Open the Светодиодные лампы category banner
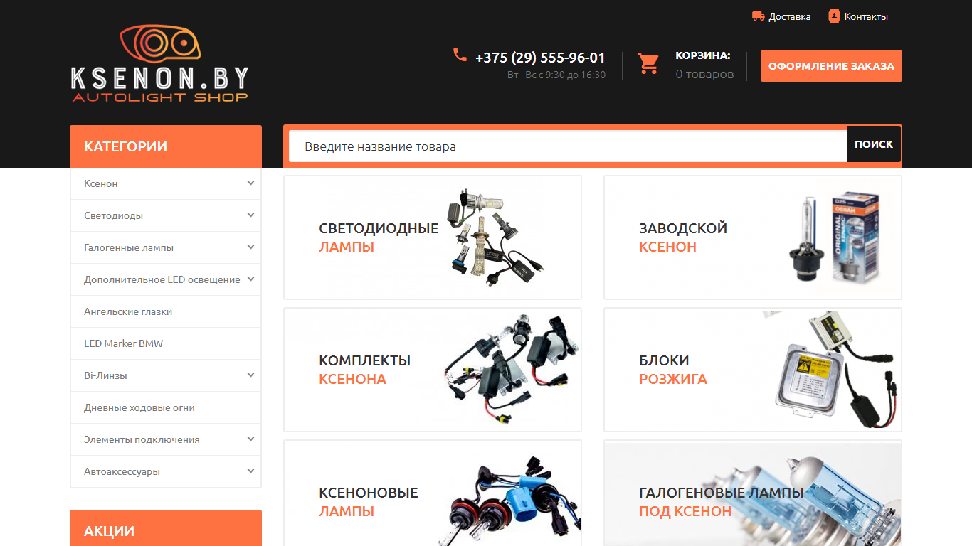This screenshot has width=972, height=546. (x=433, y=237)
